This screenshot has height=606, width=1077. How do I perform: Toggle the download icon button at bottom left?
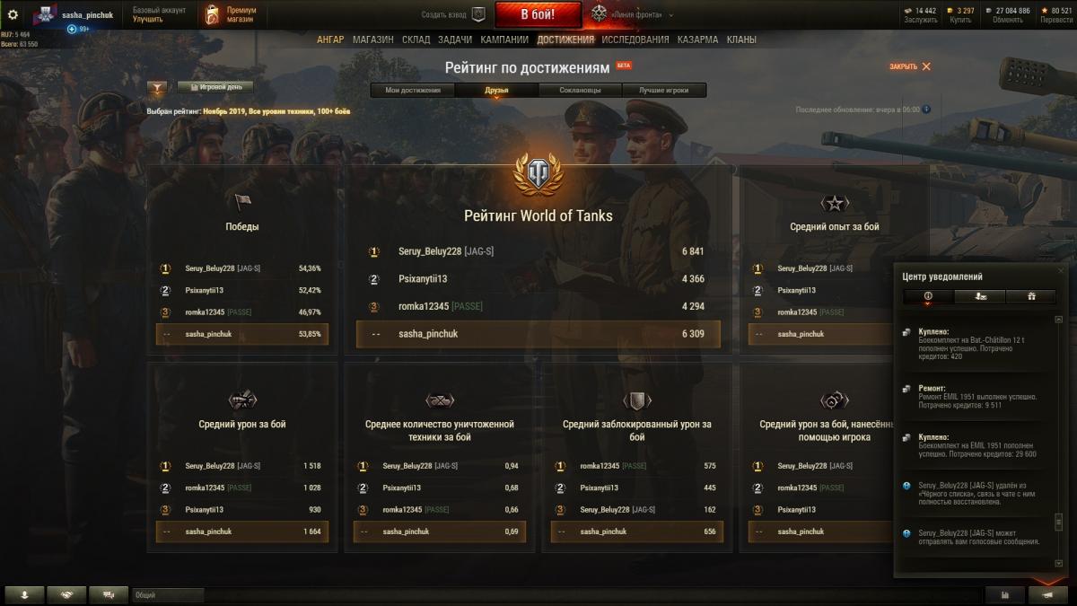[x=24, y=594]
